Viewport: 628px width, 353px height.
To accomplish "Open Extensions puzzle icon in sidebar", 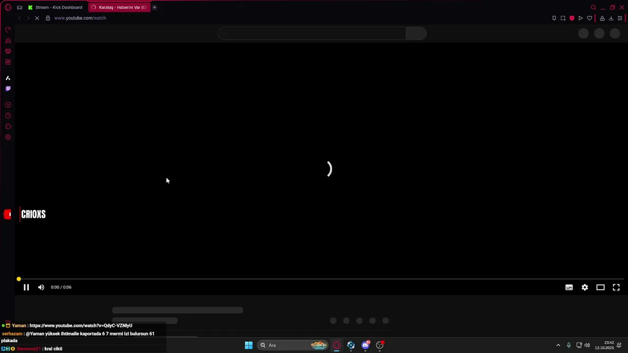I will pyautogui.click(x=8, y=126).
